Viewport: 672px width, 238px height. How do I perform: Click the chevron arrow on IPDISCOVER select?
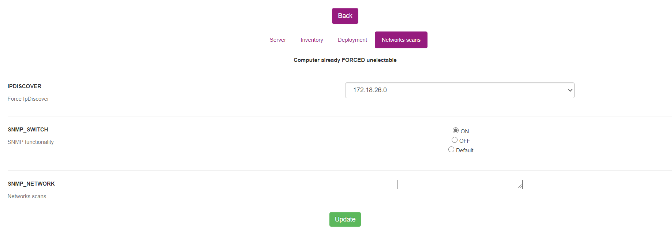click(x=570, y=90)
